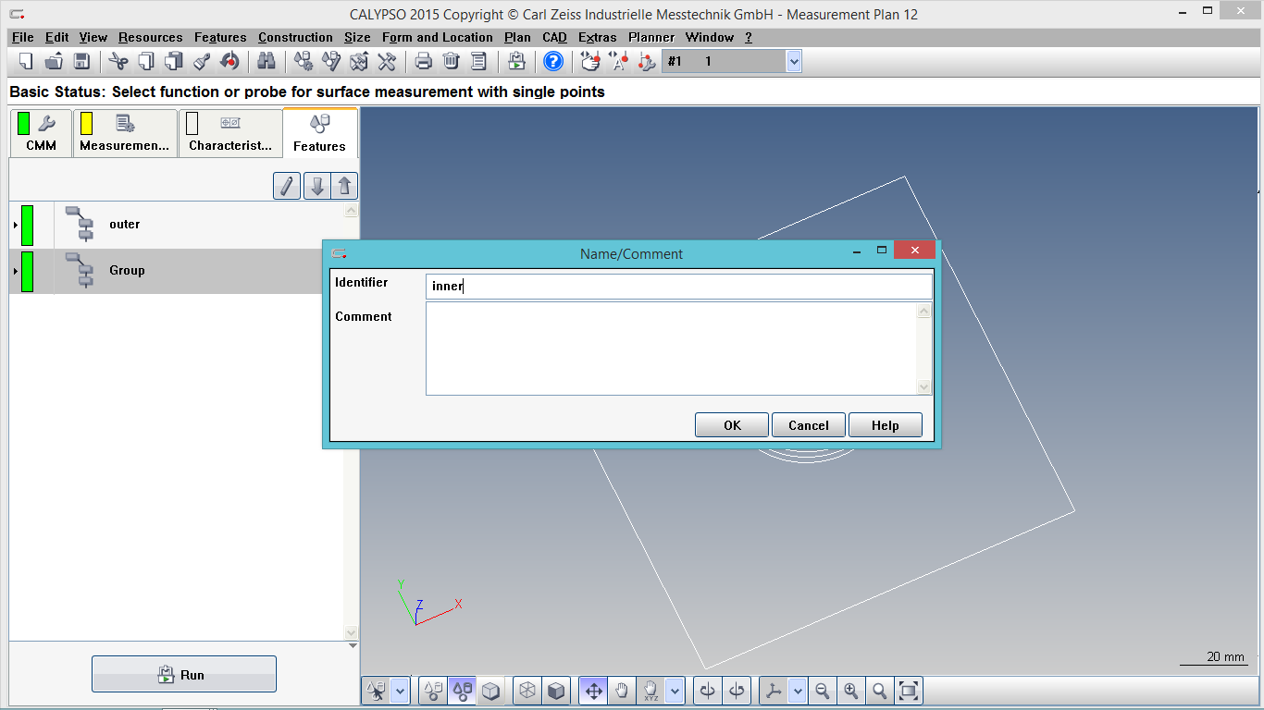Move feature down with the down arrow
The width and height of the screenshot is (1264, 710).
tap(316, 186)
